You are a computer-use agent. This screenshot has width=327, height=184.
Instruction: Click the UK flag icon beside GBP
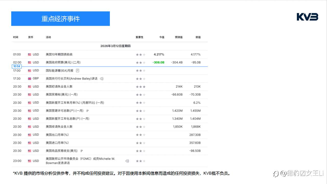pyautogui.click(x=30, y=79)
